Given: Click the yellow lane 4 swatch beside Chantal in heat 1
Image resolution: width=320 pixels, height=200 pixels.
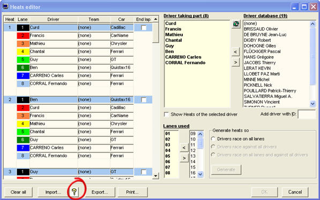Looking at the screenshot, I should pyautogui.click(x=23, y=51).
